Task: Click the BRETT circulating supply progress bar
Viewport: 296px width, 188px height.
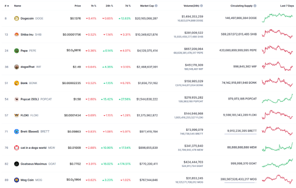Action: click(x=240, y=135)
